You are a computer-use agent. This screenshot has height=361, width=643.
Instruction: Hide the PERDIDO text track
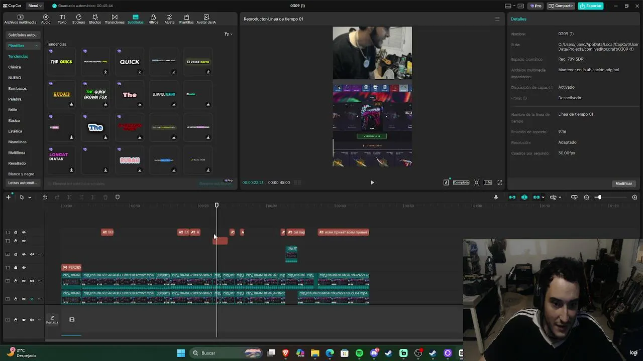click(x=24, y=268)
